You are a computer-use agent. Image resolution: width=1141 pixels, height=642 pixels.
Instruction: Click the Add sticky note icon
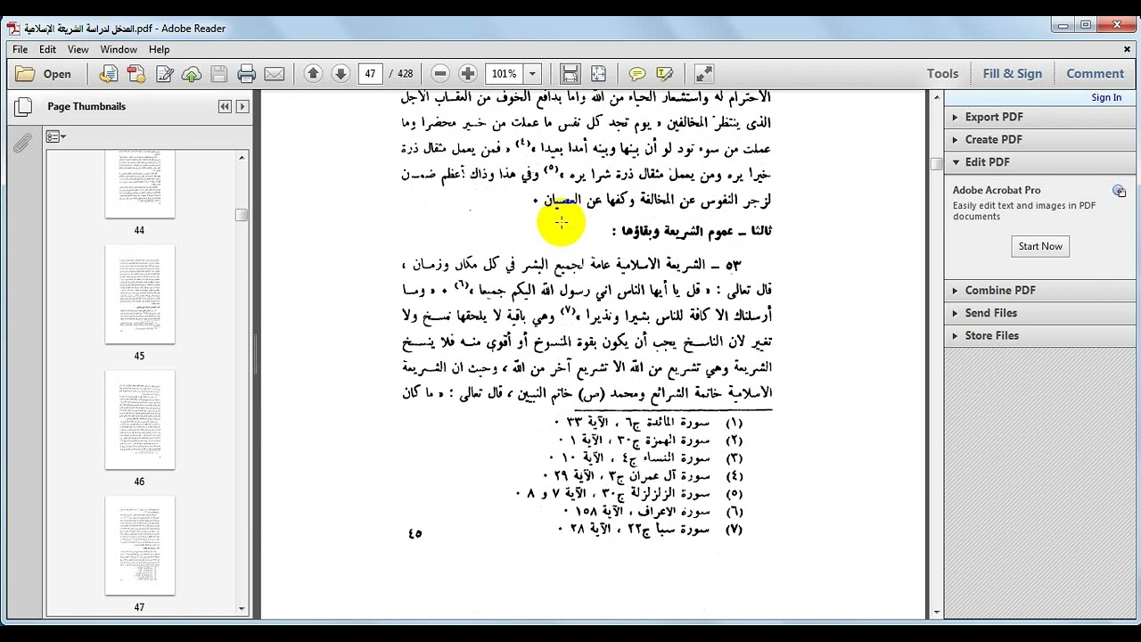(637, 74)
